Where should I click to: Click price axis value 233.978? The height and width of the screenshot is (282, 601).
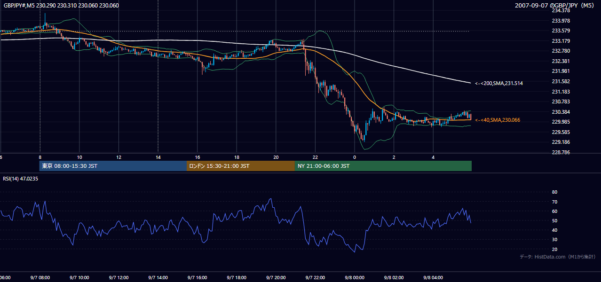click(560, 21)
